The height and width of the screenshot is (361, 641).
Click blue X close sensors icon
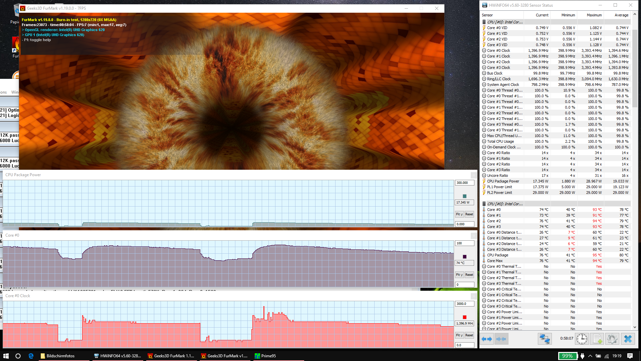point(628,339)
